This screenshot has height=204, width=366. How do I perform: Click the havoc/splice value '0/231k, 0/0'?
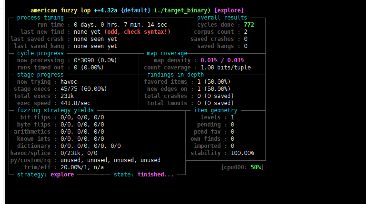click(x=79, y=153)
